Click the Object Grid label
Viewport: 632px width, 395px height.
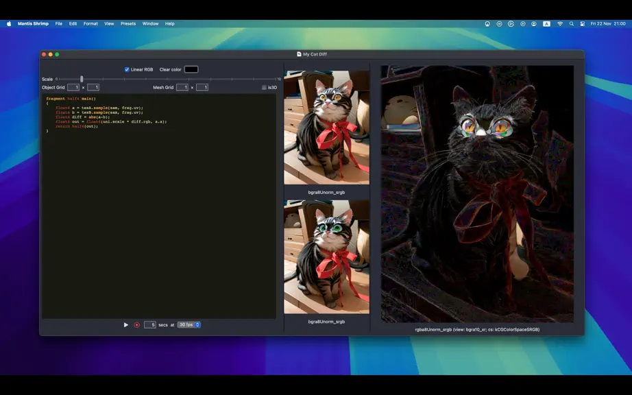point(53,88)
